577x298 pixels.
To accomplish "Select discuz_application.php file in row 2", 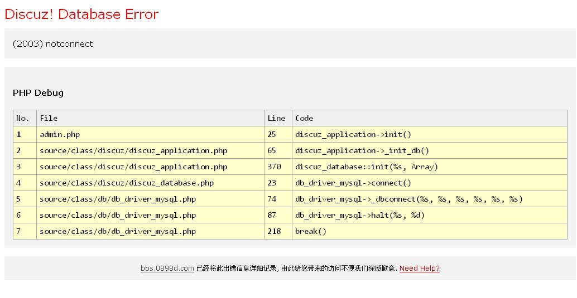I will click(x=150, y=150).
